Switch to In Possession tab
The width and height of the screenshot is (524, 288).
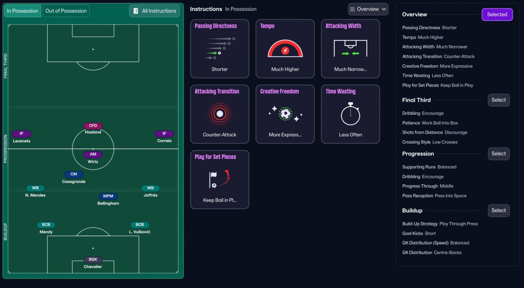[x=23, y=11]
